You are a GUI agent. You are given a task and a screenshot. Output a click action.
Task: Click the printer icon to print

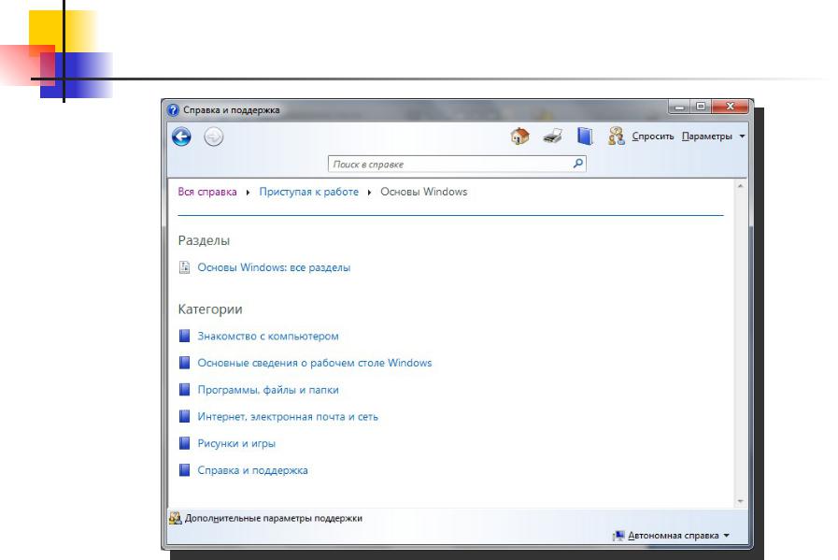[553, 136]
